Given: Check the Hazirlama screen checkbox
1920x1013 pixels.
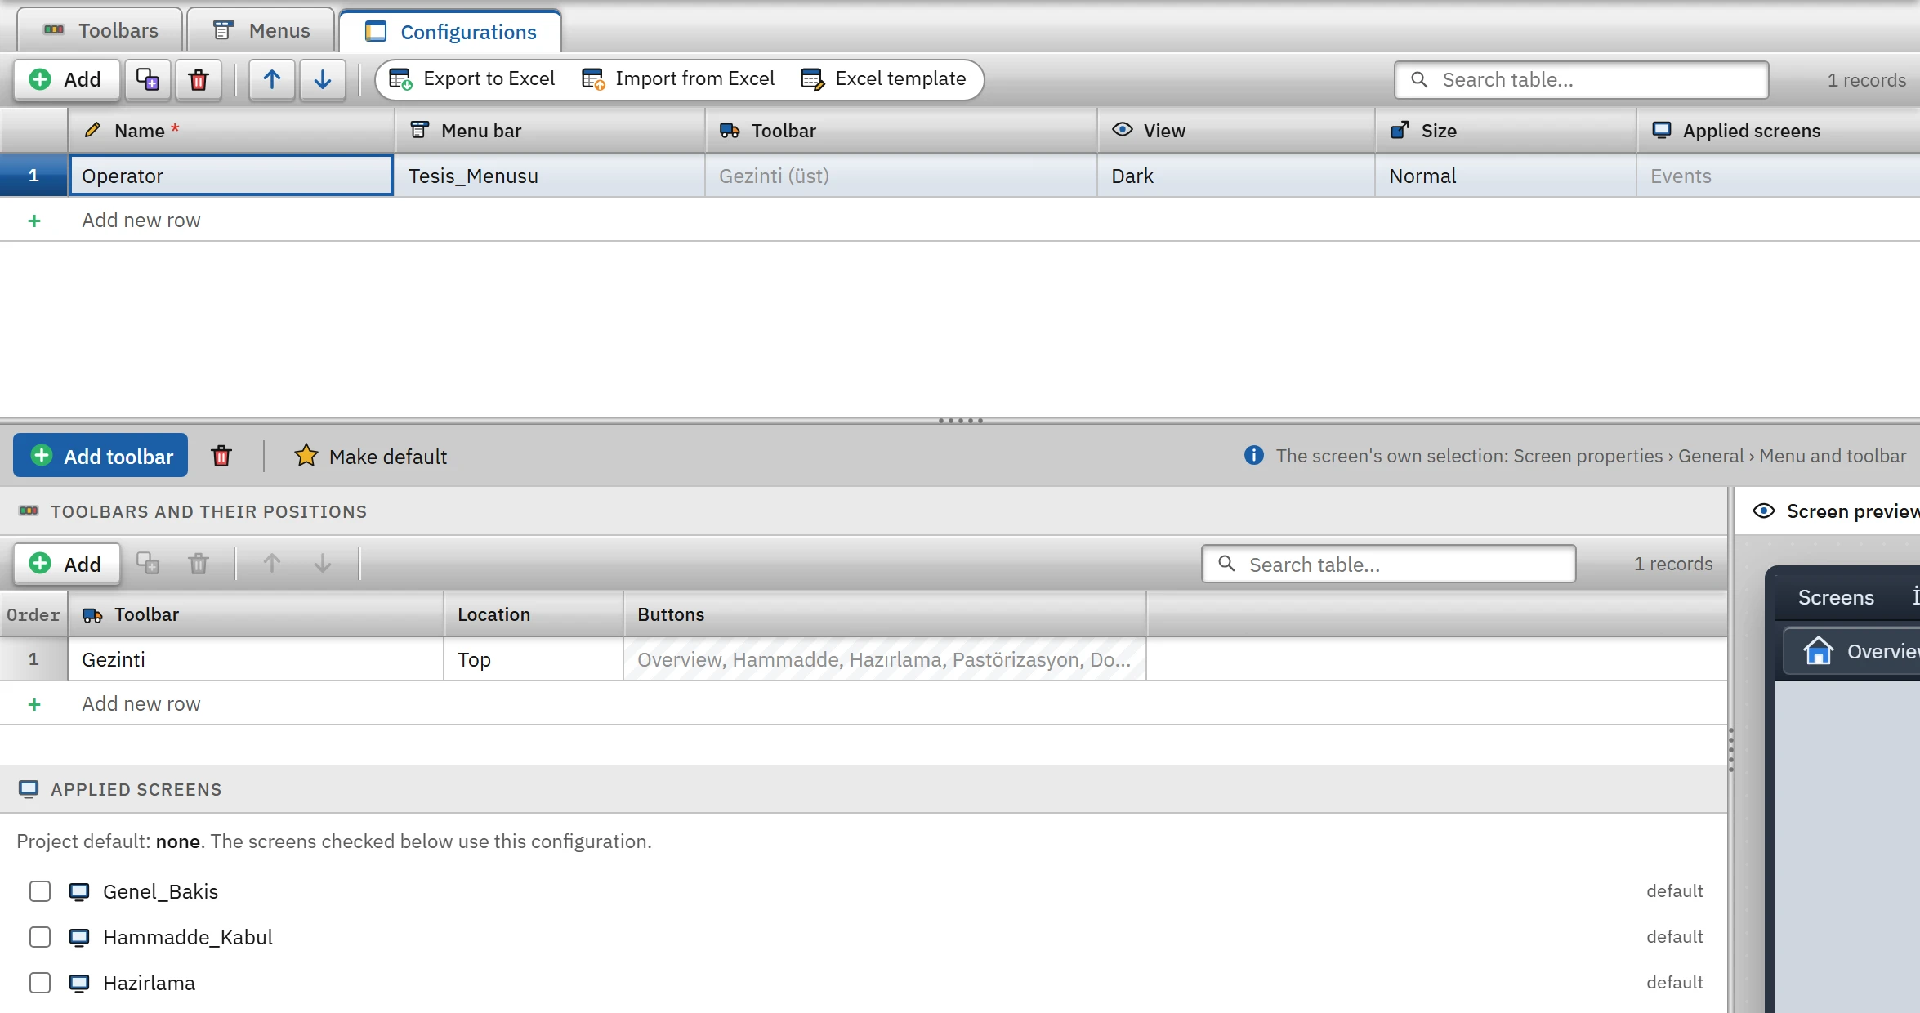Looking at the screenshot, I should 40,983.
